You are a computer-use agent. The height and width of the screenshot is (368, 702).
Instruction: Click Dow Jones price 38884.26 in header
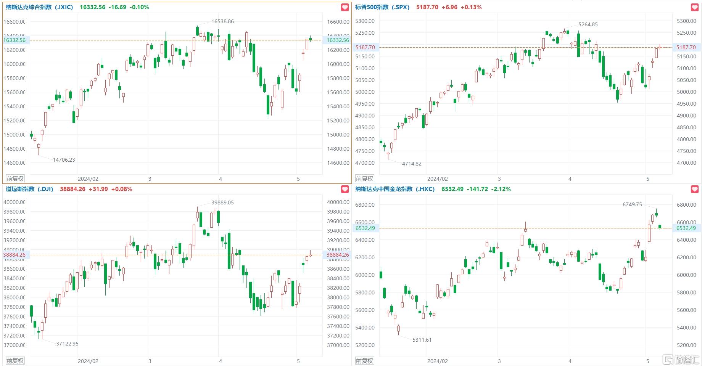[72, 189]
